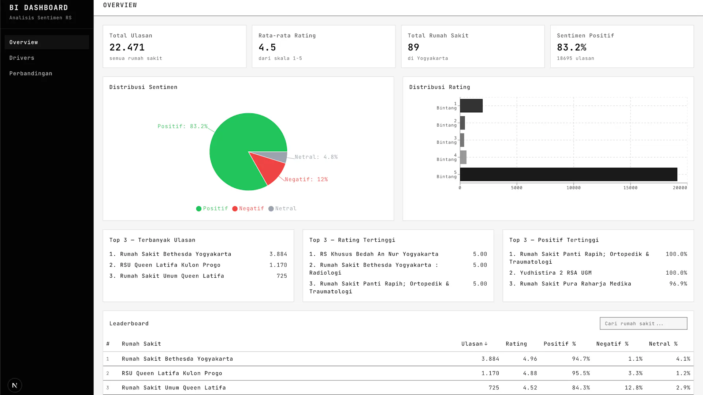Click rating cell 4.96 in leaderboard
703x395 pixels.
click(x=530, y=359)
